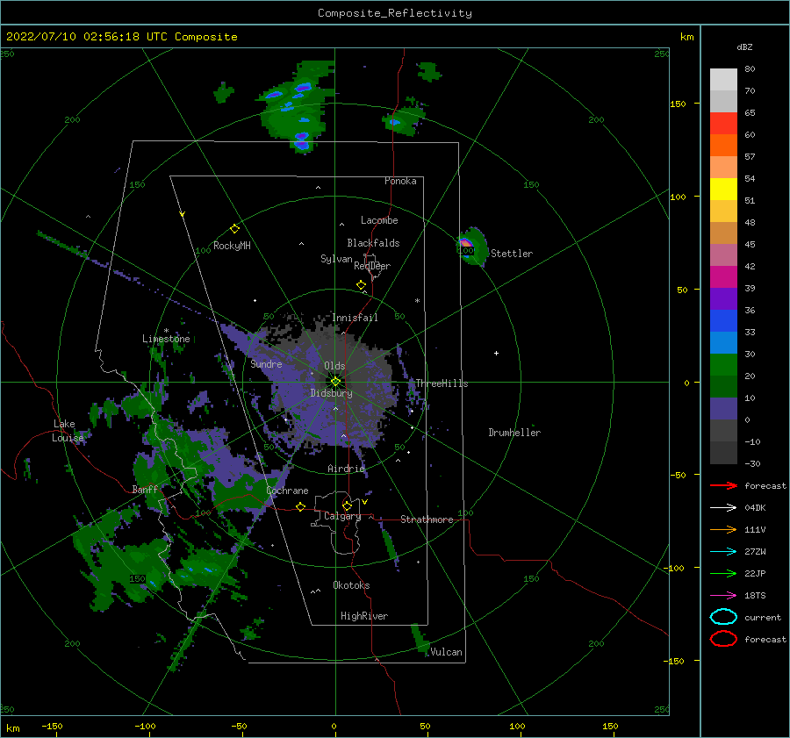Viewport: 790px width, 738px height.
Task: Click the -30 value in dBZ legend
Action: point(753,463)
